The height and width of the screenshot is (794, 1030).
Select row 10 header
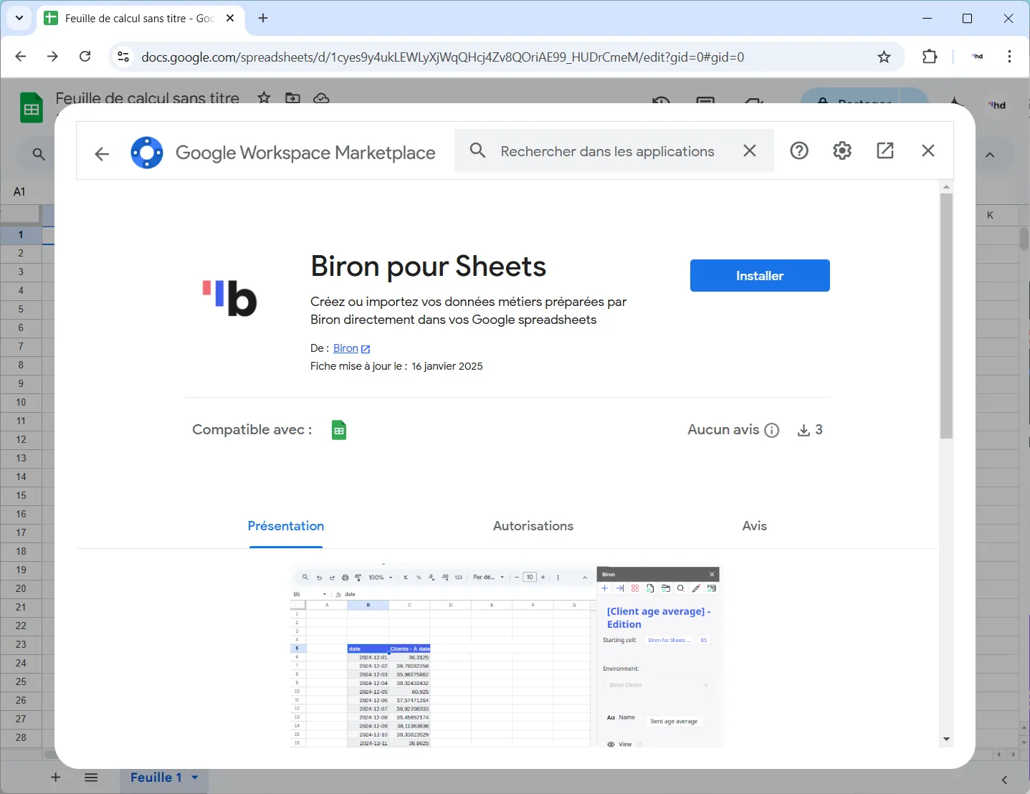tap(21, 402)
